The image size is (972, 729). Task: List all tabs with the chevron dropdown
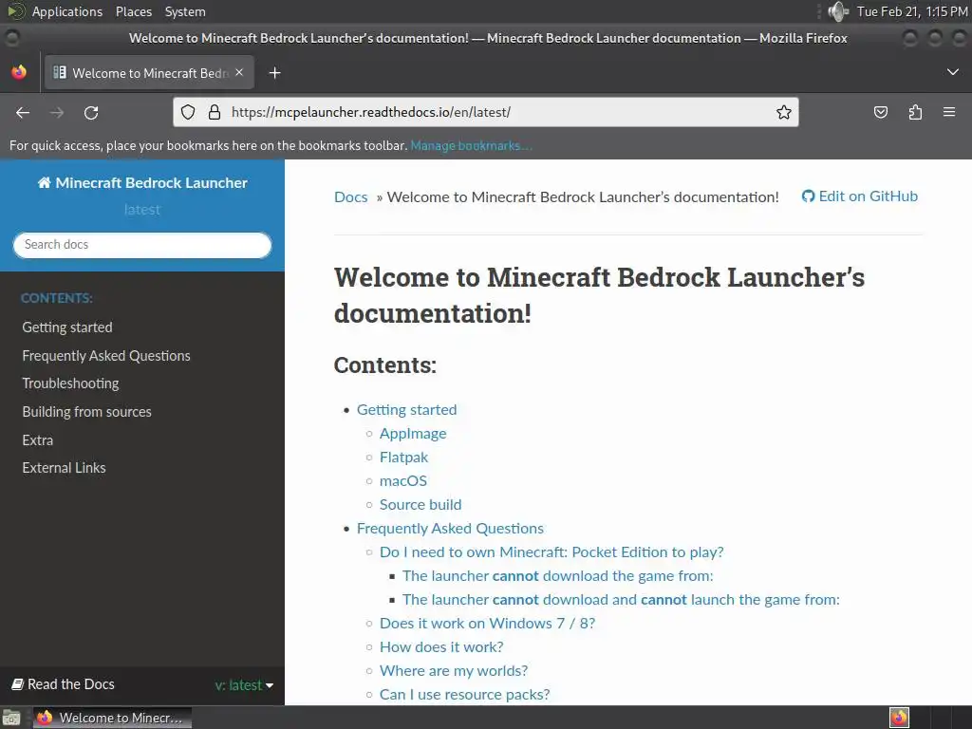(953, 72)
